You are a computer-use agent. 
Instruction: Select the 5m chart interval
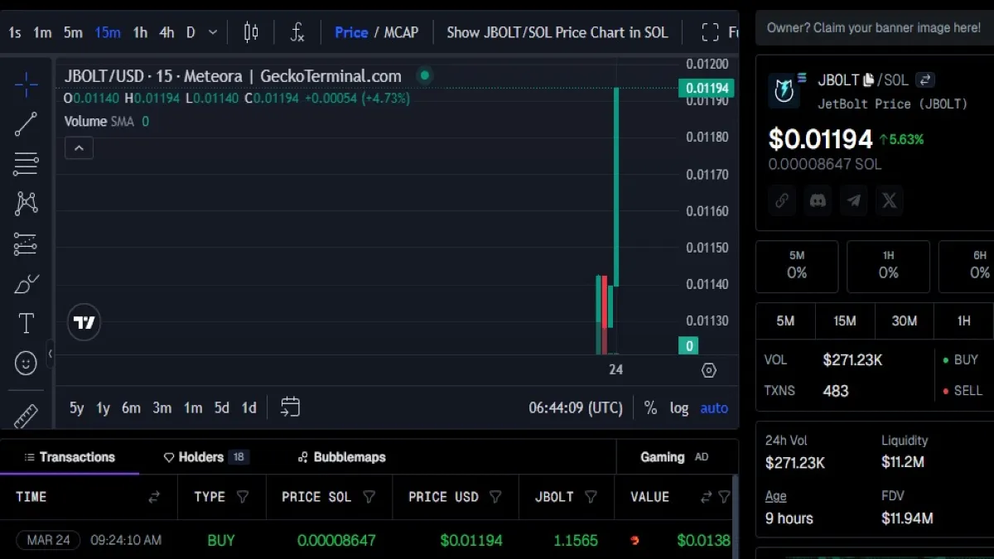[x=73, y=32]
